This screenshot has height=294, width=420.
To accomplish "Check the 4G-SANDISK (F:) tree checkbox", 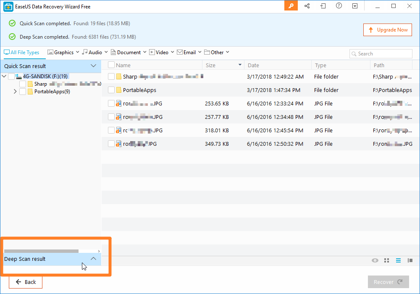I will coord(11,76).
